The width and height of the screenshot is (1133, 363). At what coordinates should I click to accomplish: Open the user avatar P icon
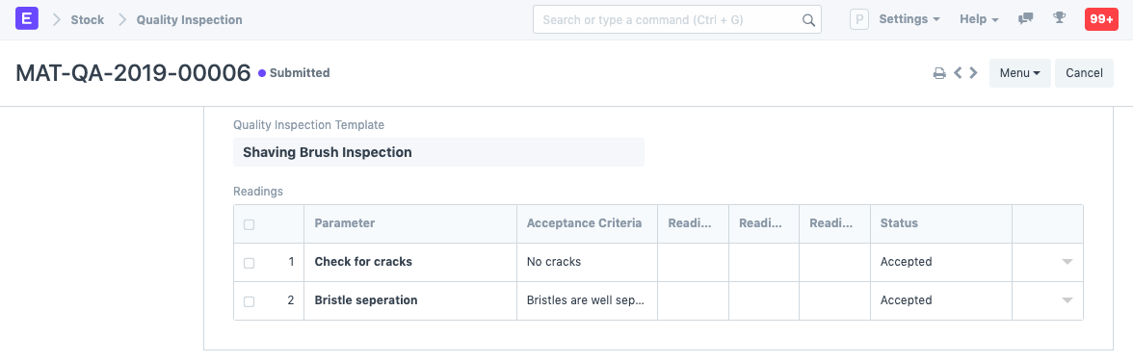coord(858,19)
